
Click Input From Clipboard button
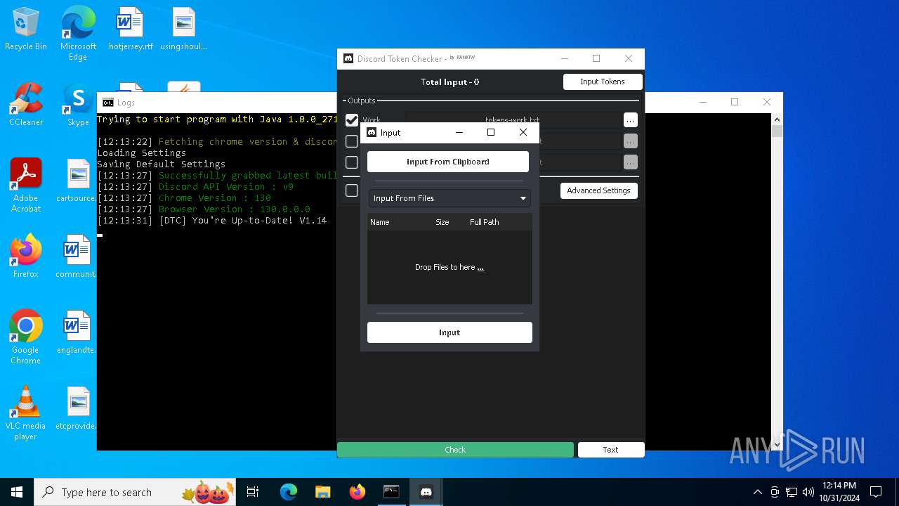coord(448,162)
